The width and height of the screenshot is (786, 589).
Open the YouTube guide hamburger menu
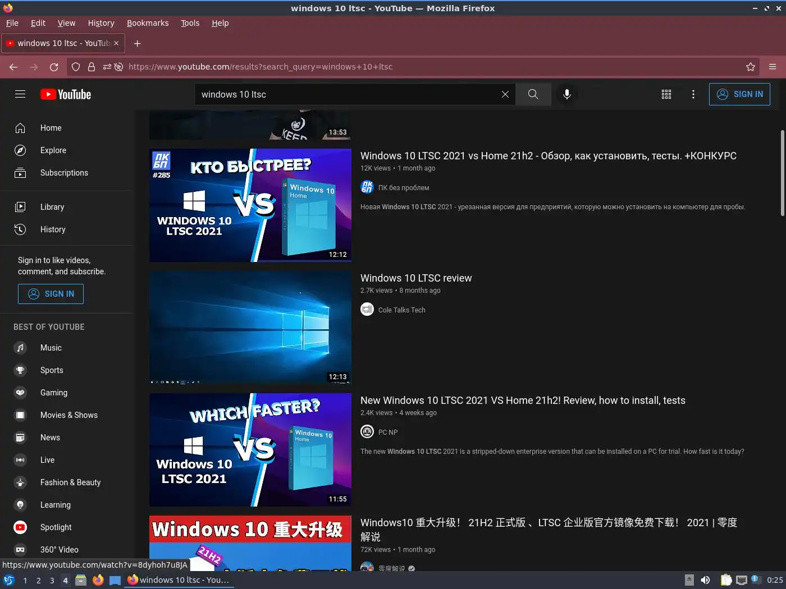20,94
